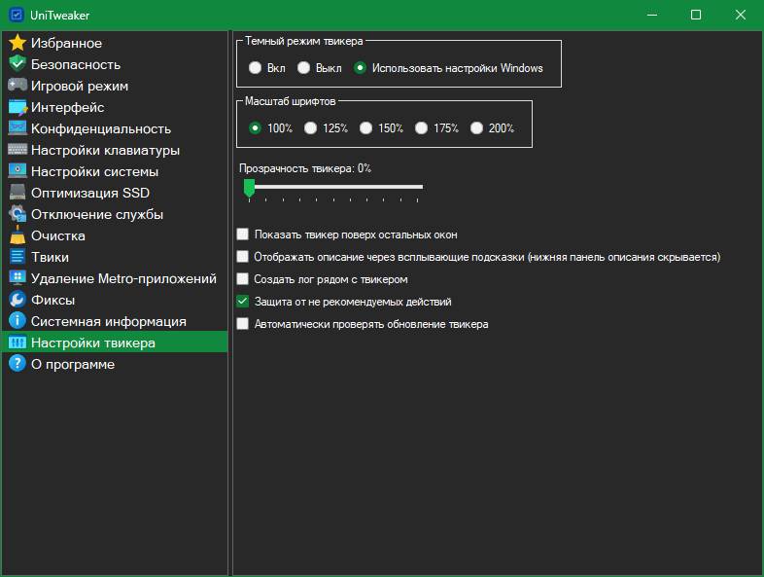Click the UniTweaker app icon in title bar

(x=16, y=15)
